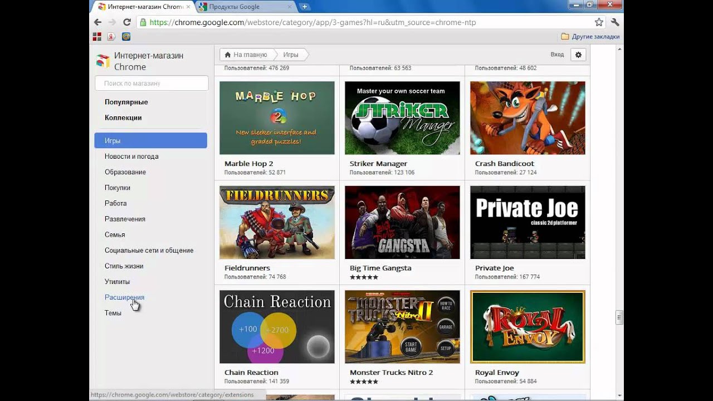
Task: Switch to the Продукты Google tab
Action: 245,7
